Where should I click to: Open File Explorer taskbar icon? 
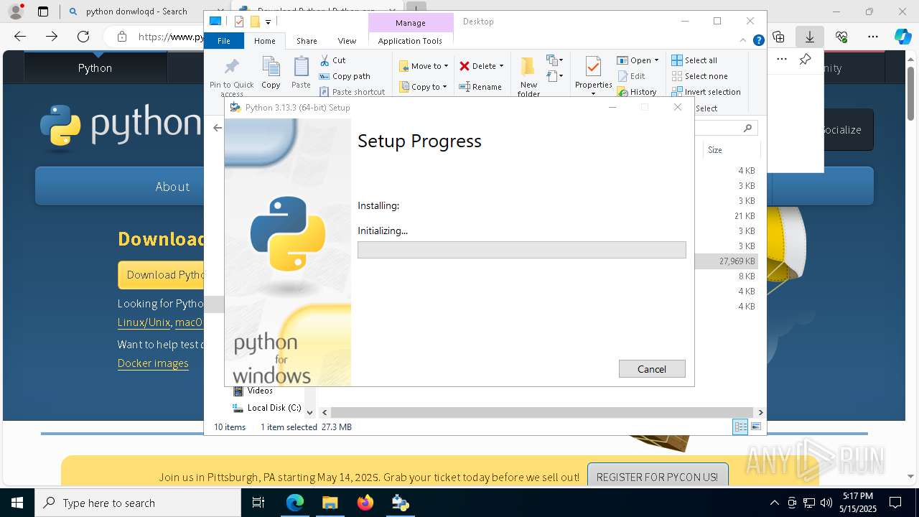[330, 503]
